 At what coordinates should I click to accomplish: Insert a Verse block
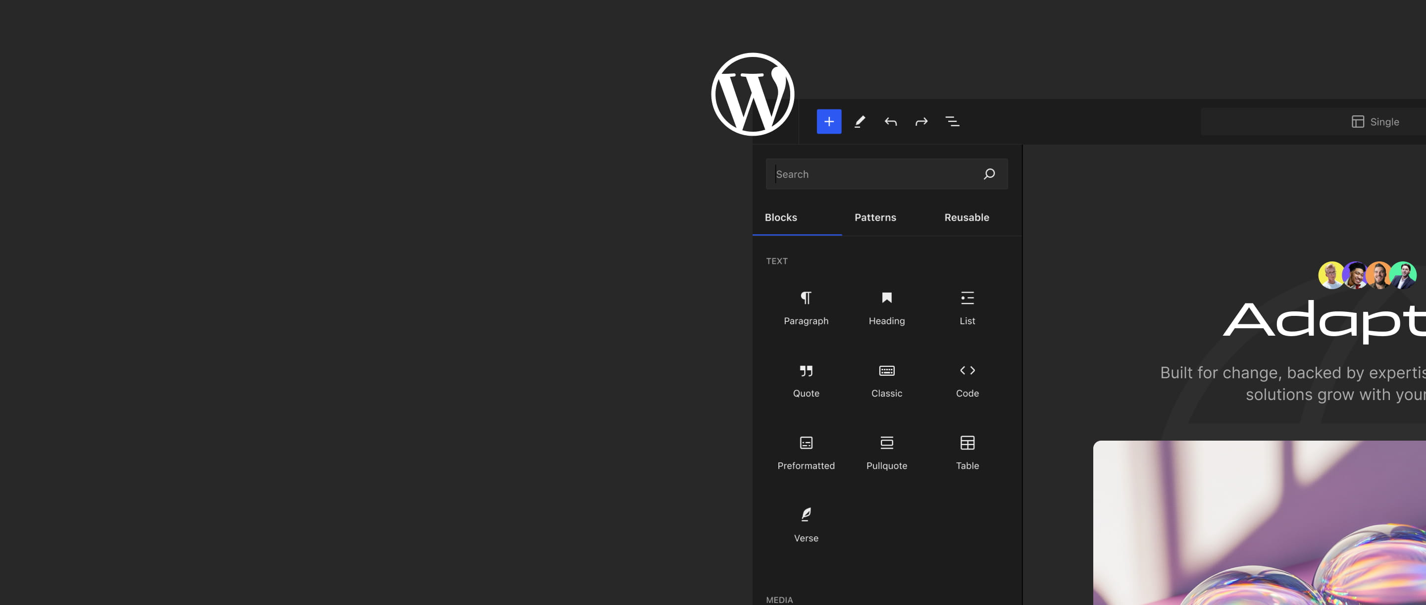click(806, 525)
